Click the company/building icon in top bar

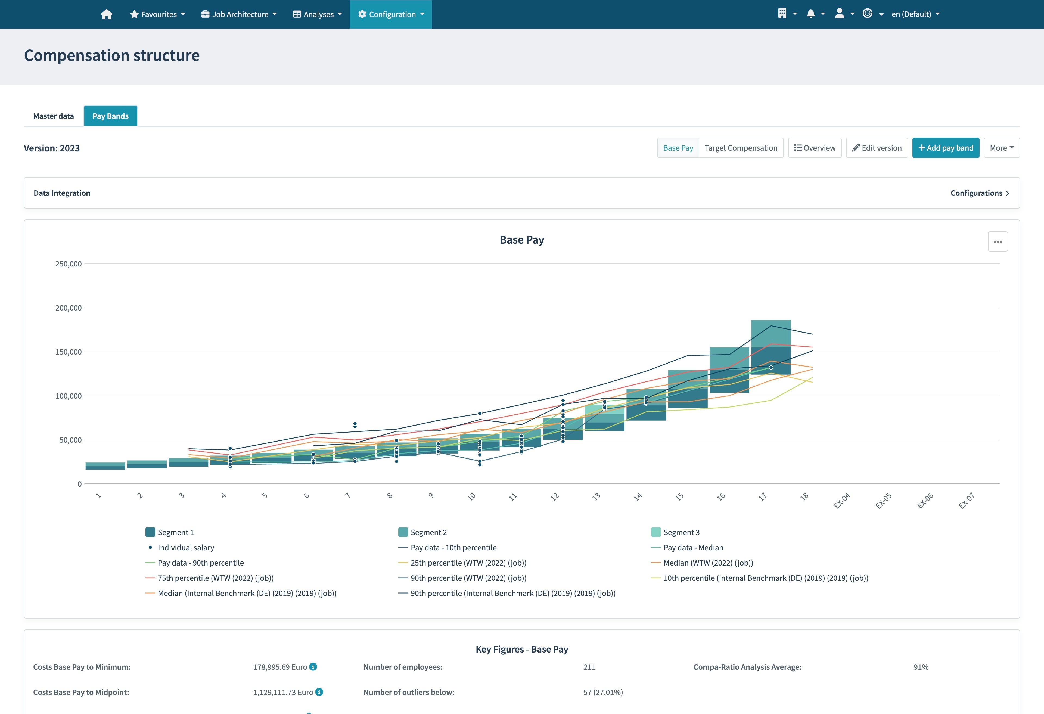(783, 13)
